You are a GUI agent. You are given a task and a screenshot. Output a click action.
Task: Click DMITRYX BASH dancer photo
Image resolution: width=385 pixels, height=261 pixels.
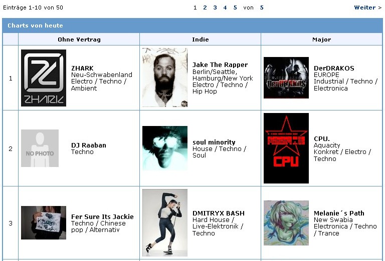click(x=165, y=222)
